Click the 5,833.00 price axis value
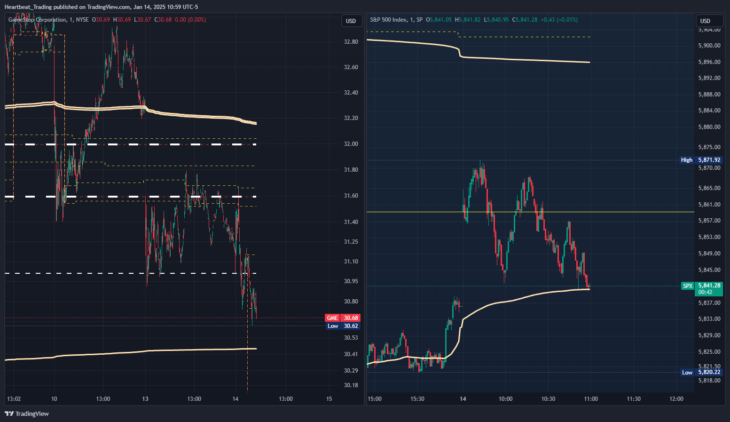This screenshot has width=730, height=422. pyautogui.click(x=709, y=319)
